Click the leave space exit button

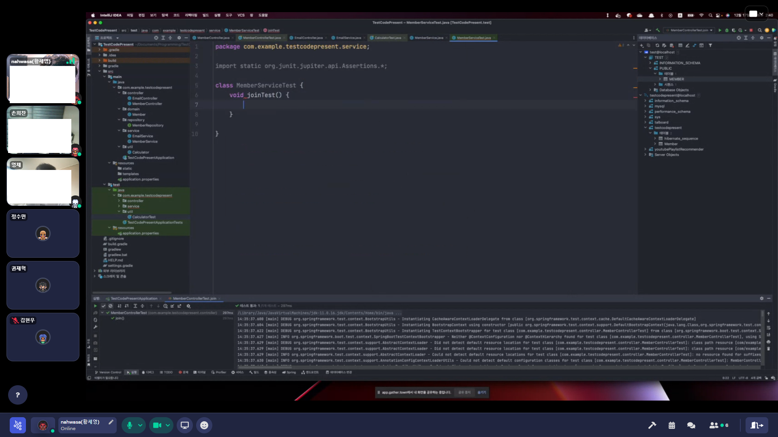click(757, 425)
